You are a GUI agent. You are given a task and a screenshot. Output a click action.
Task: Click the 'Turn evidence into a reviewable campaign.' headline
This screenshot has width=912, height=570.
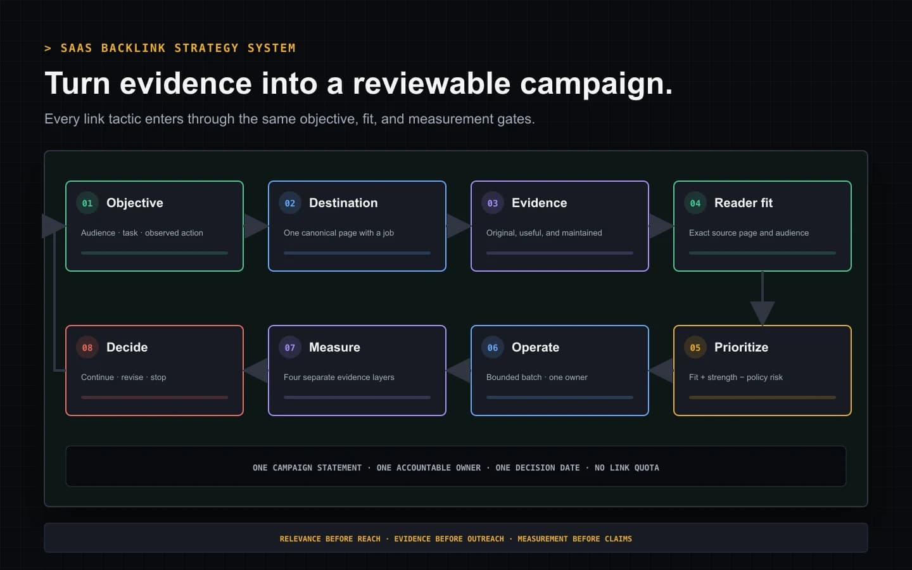click(x=358, y=84)
